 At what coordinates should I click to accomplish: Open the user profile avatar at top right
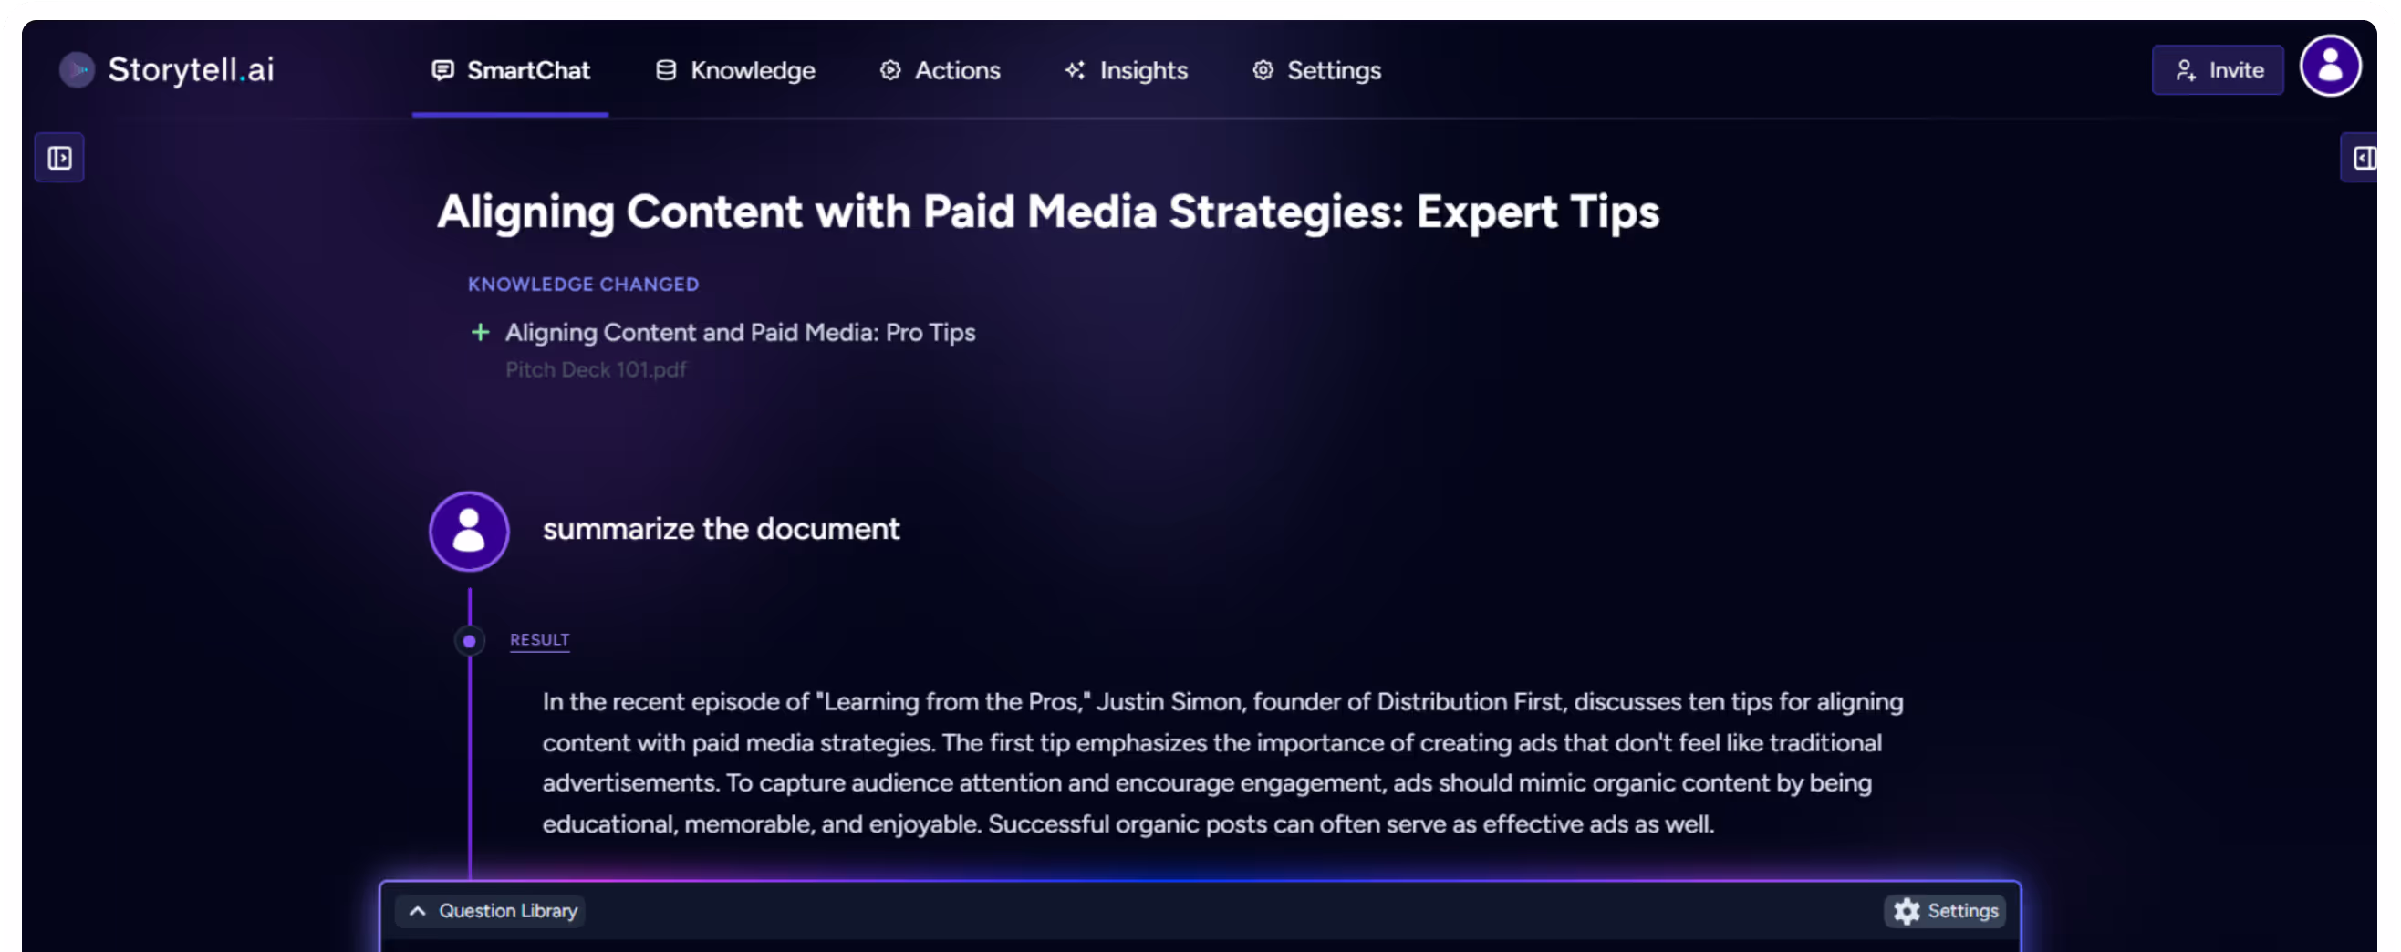(2330, 67)
